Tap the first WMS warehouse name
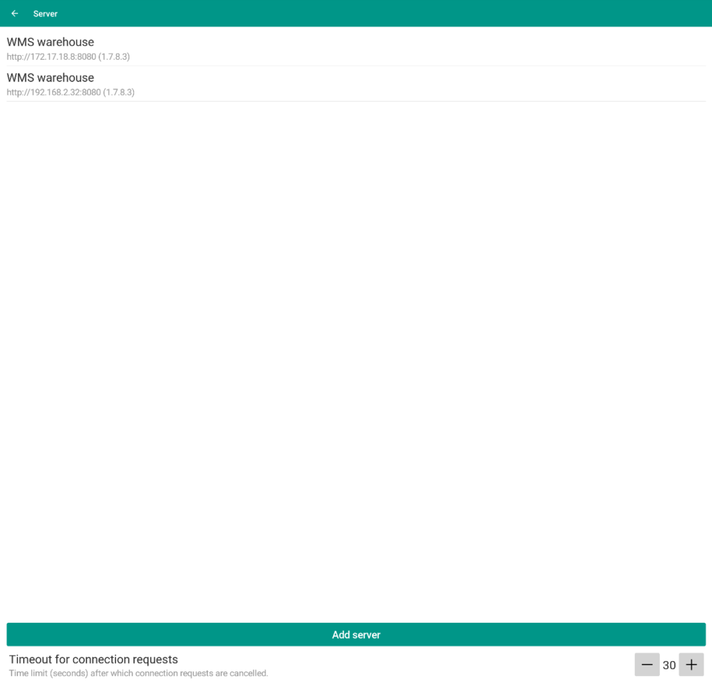 tap(50, 42)
